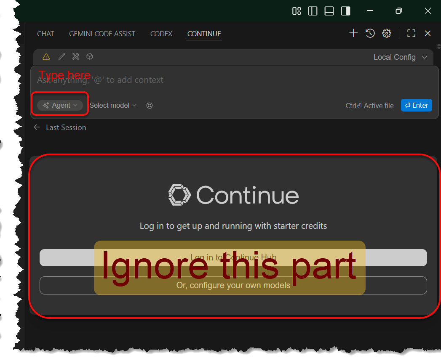
Task: Toggle the bottom panel layout control
Action: (x=329, y=11)
